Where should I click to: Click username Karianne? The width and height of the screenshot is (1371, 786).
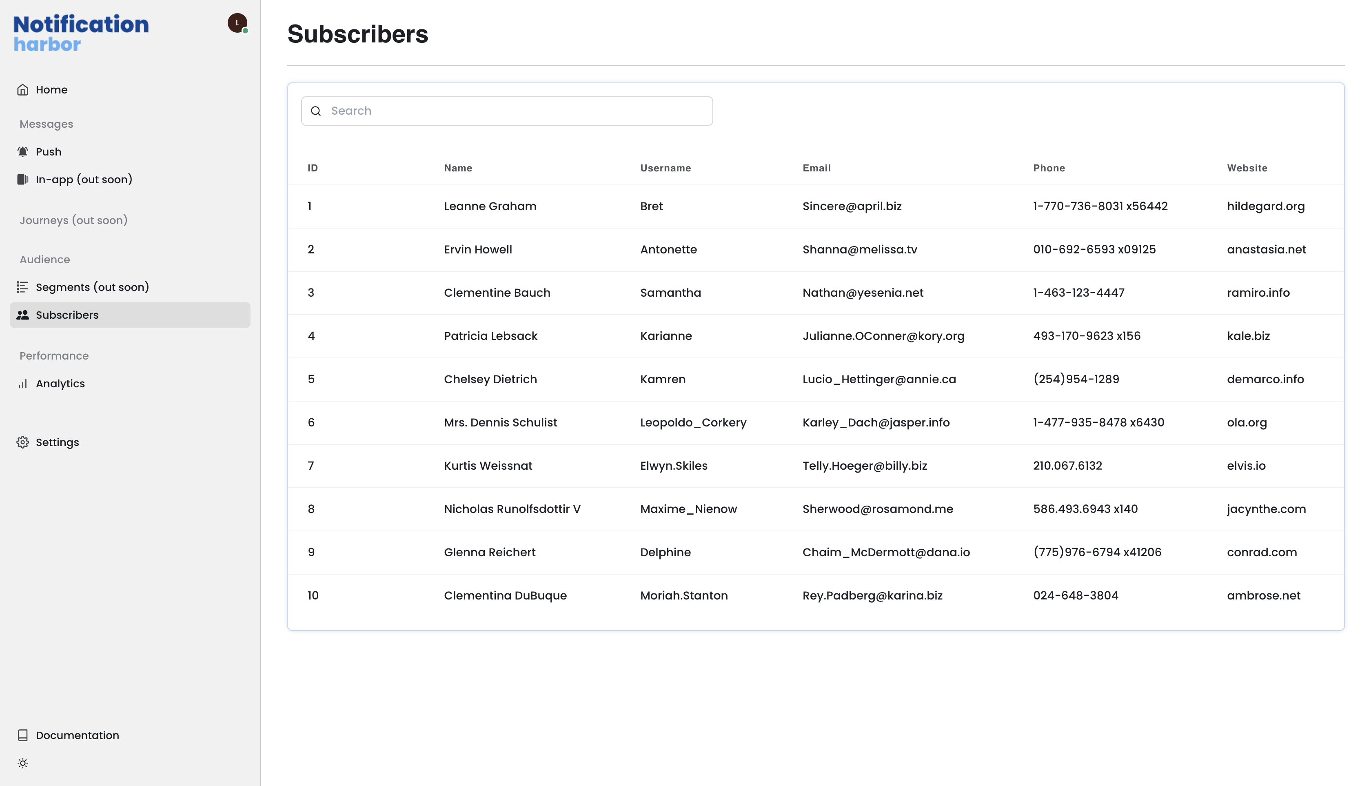[x=666, y=336]
